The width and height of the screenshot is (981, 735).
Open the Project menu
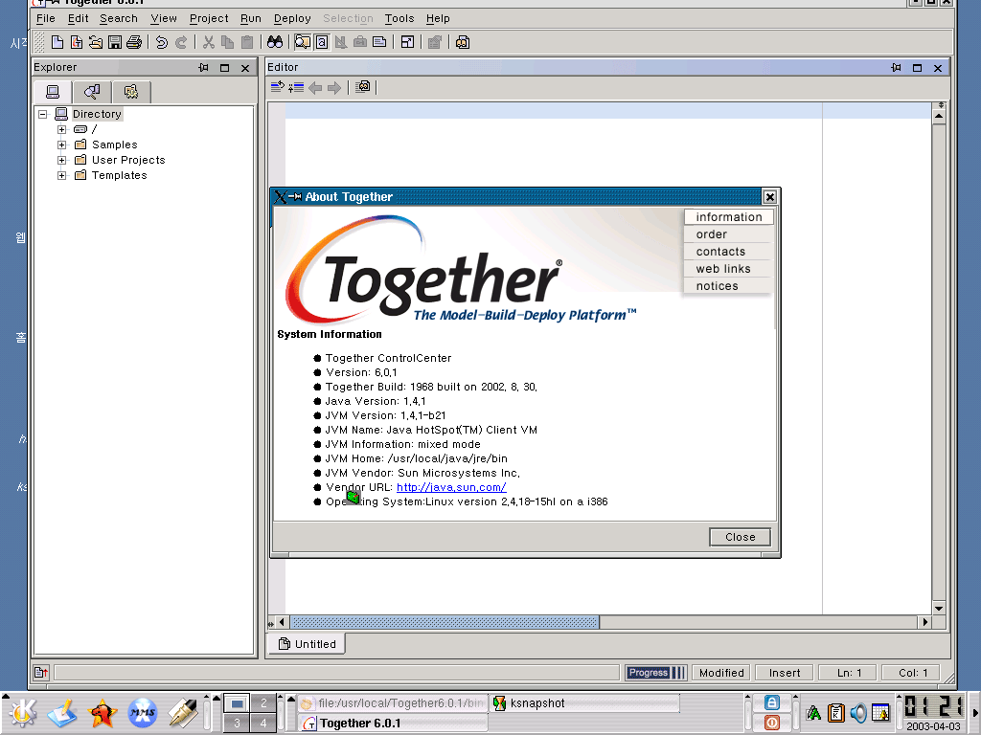coord(209,19)
